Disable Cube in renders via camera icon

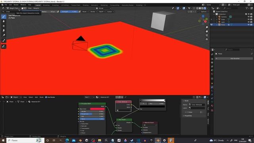pos(251,19)
